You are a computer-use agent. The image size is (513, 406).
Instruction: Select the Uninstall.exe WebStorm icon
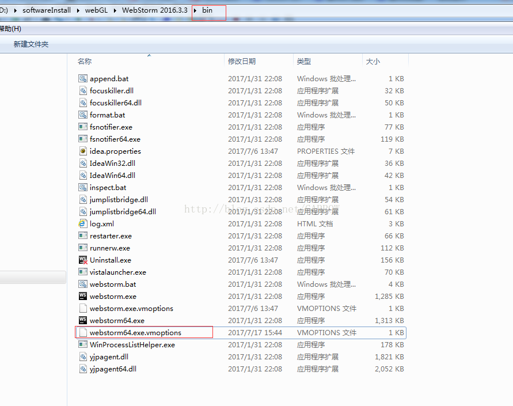(x=83, y=260)
